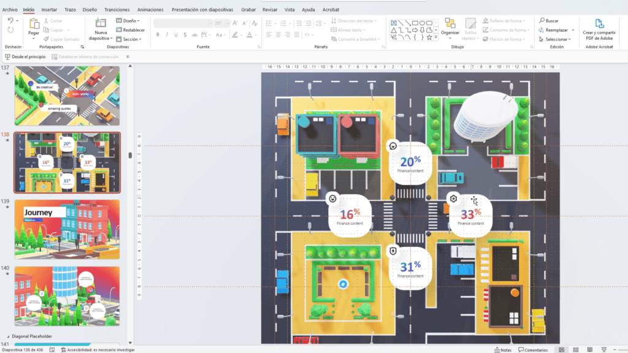The image size is (628, 353).
Task: Open the Acrobat tab
Action: click(331, 10)
